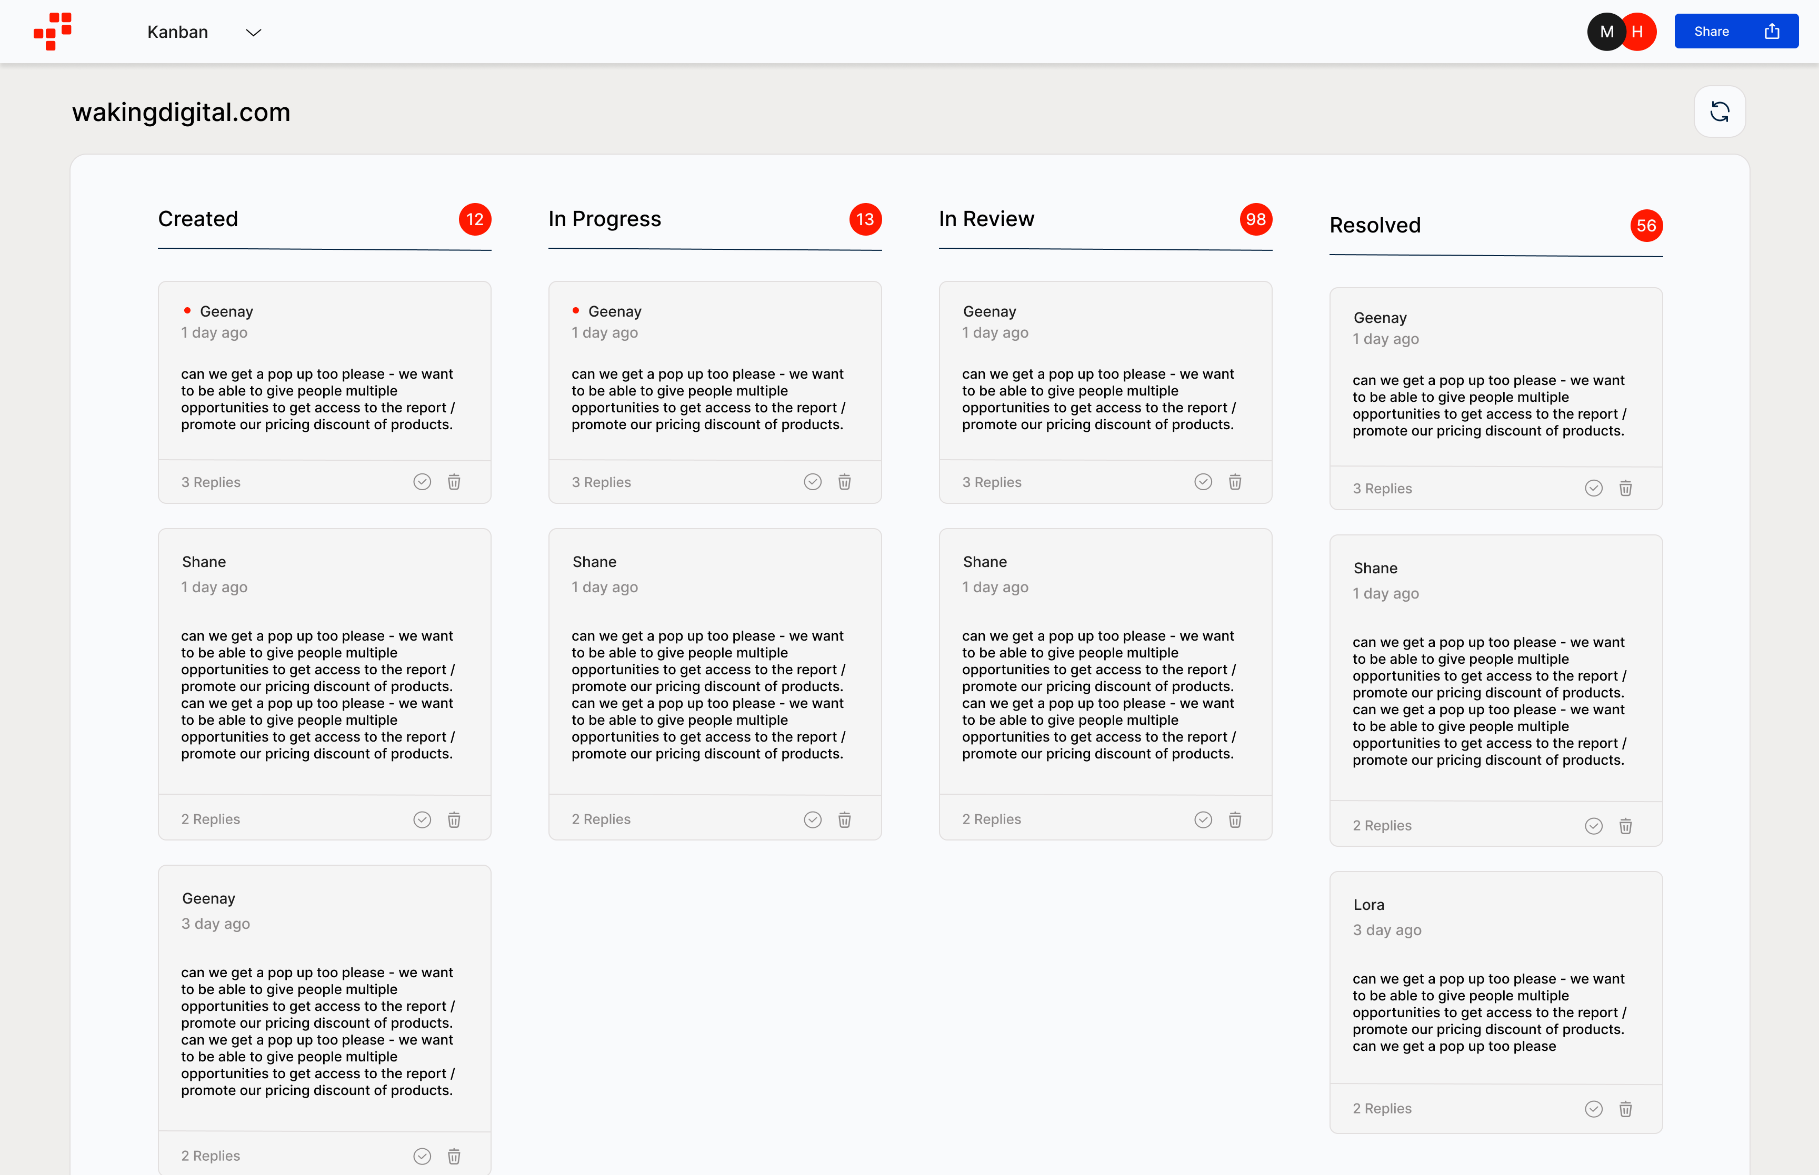Click the refresh sync icon button
Viewport: 1819px width, 1175px height.
(1719, 112)
